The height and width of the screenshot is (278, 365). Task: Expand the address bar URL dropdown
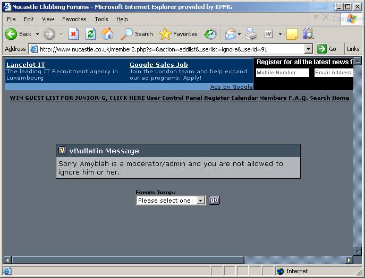309,49
